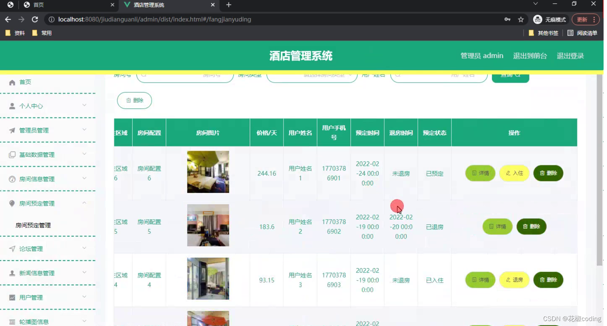This screenshot has height=326, width=607.
Task: Open room image of 房间配置 6
Action: pyautogui.click(x=208, y=172)
